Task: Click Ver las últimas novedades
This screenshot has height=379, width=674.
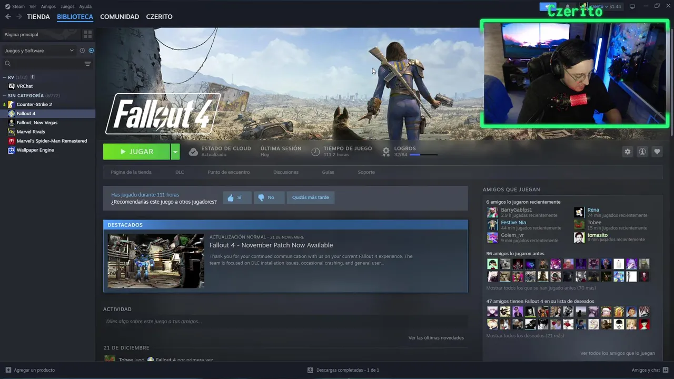Action: click(436, 338)
